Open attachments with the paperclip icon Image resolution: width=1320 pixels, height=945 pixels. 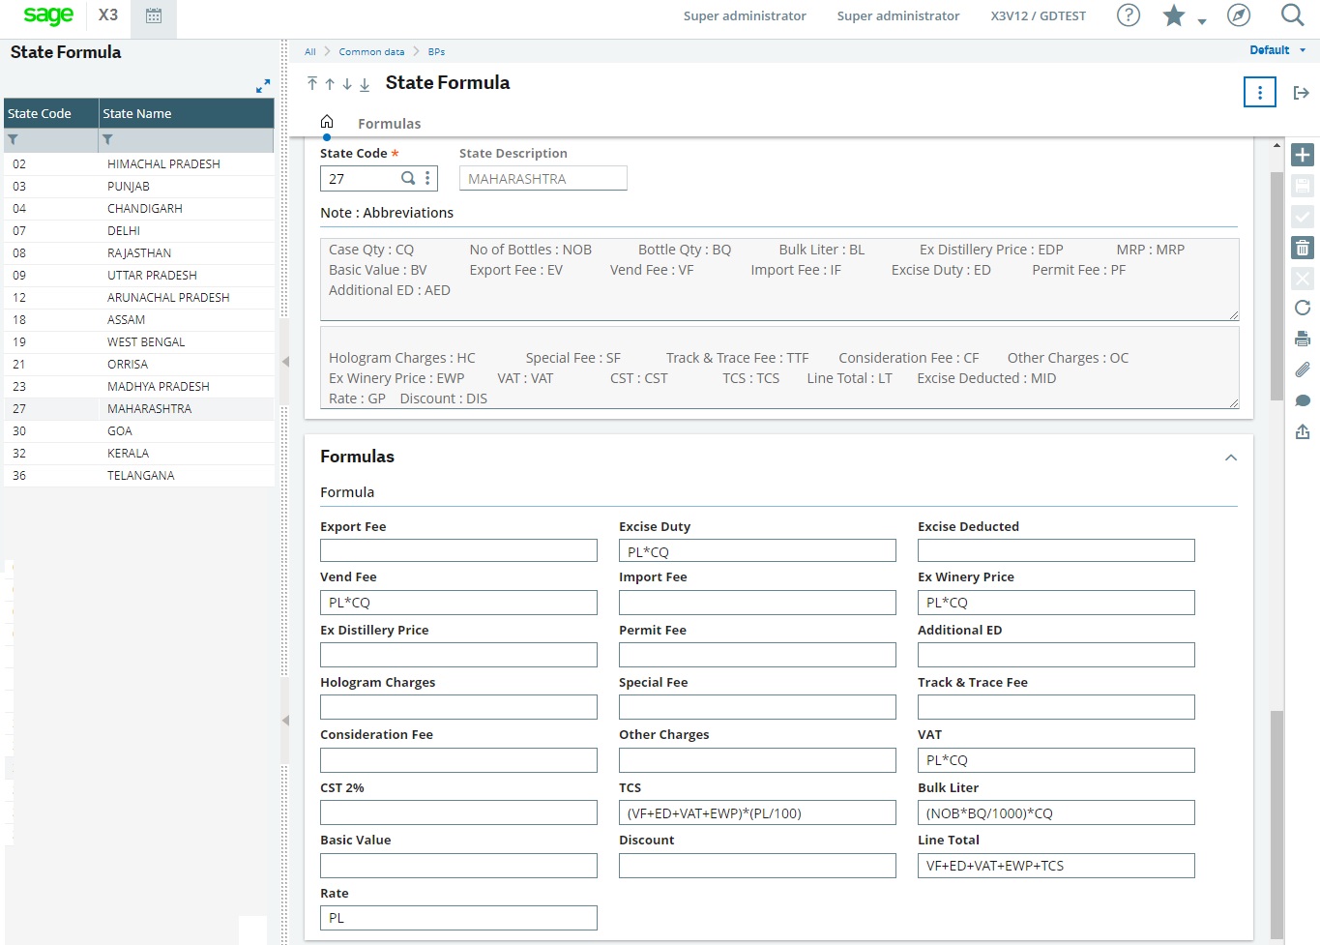(1303, 369)
